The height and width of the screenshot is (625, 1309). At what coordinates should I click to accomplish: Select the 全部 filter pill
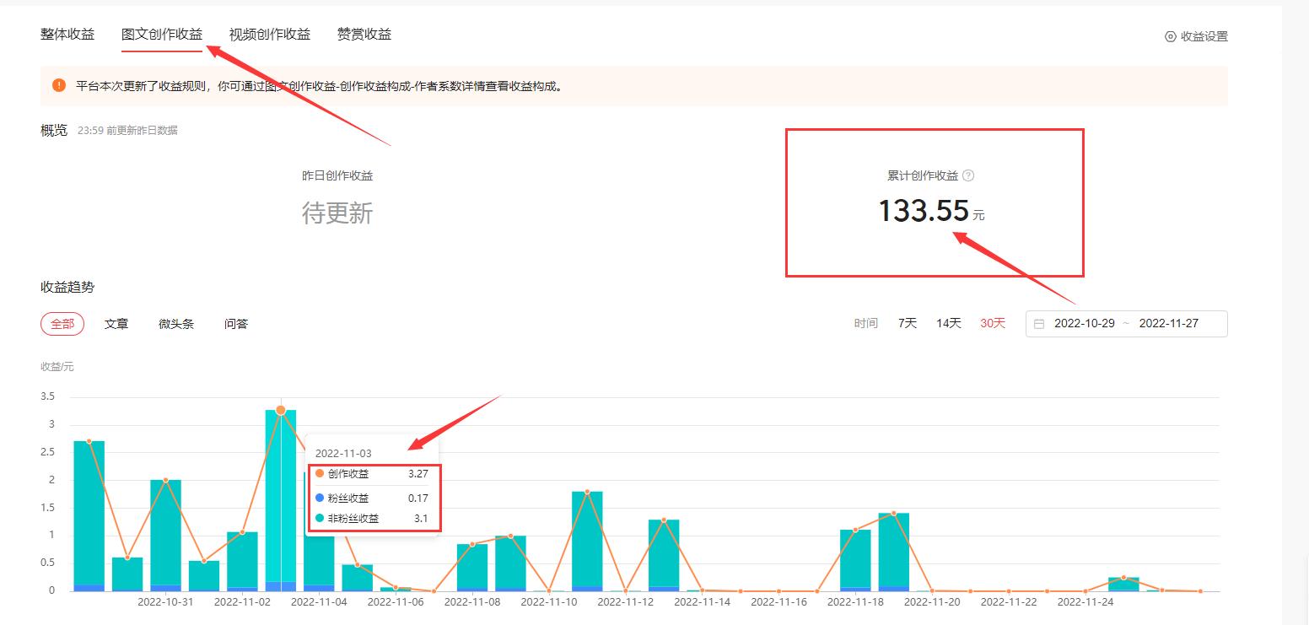point(62,323)
